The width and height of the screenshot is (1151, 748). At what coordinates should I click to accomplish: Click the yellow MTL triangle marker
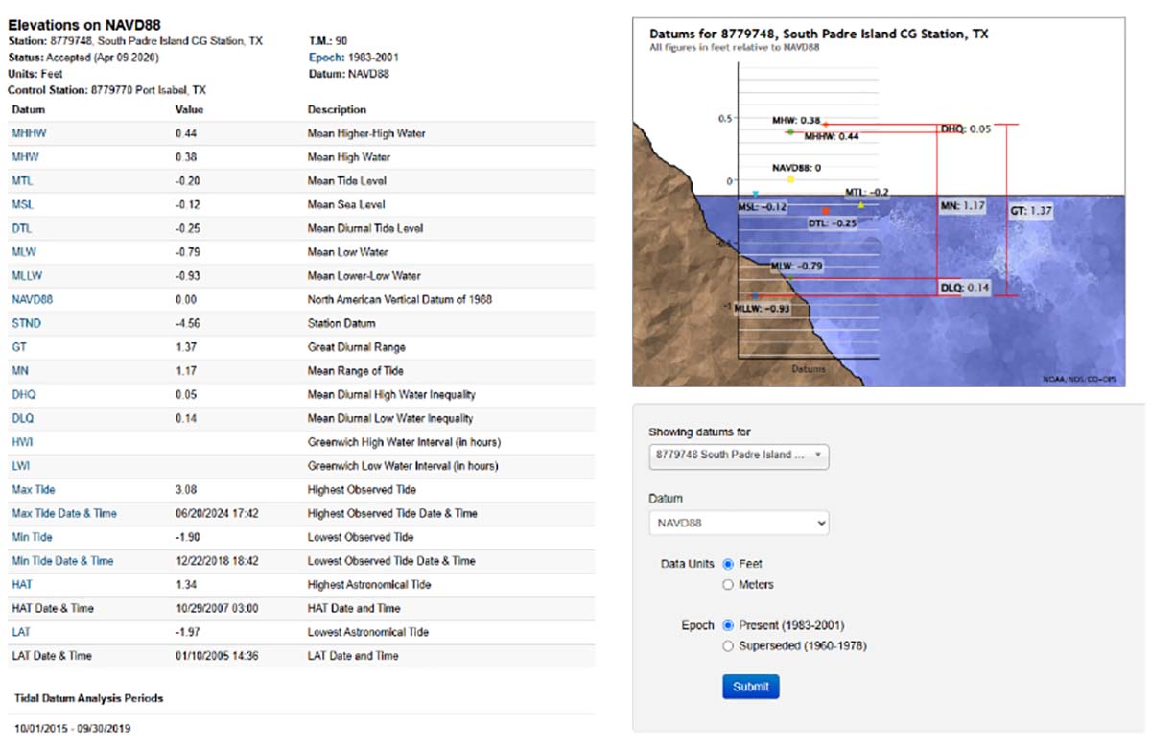click(x=860, y=205)
